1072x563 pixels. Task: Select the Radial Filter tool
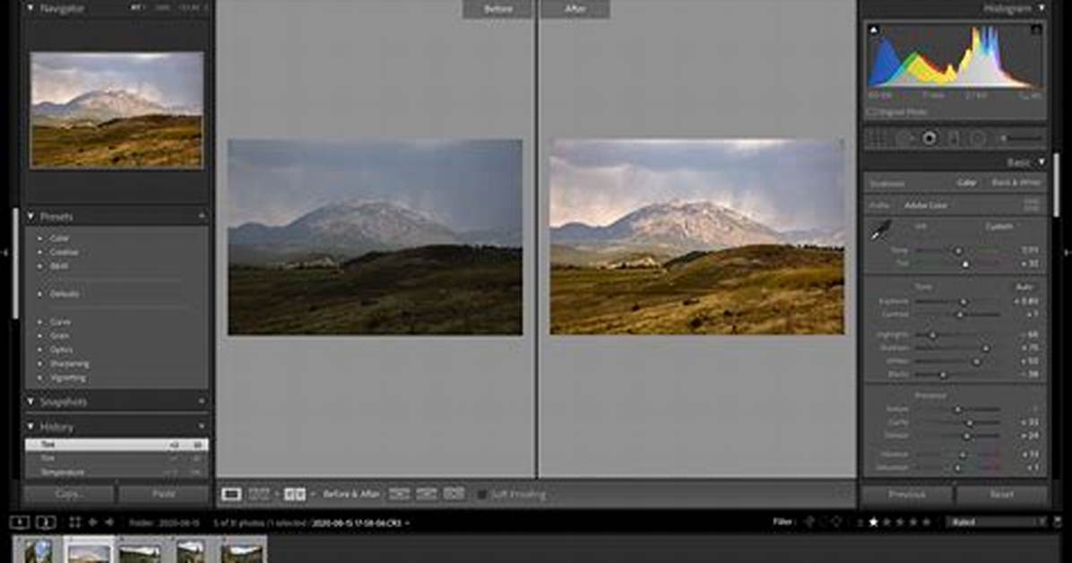pyautogui.click(x=979, y=139)
